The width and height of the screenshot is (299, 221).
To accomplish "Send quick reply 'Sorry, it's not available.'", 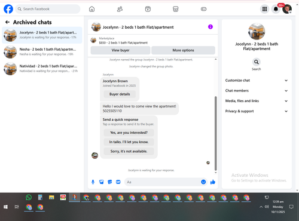I will click(129, 151).
